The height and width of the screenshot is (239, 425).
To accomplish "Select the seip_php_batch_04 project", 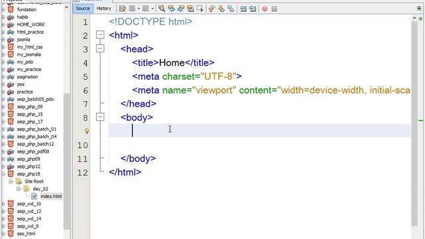I will pyautogui.click(x=37, y=137).
